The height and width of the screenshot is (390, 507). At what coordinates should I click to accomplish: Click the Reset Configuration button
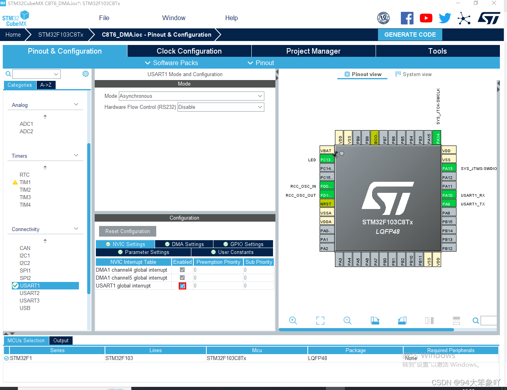127,231
